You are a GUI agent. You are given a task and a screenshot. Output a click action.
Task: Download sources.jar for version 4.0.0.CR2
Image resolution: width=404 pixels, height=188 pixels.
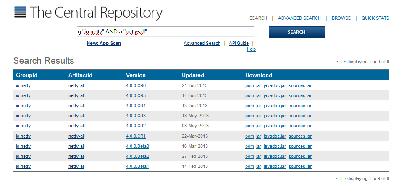click(x=300, y=126)
